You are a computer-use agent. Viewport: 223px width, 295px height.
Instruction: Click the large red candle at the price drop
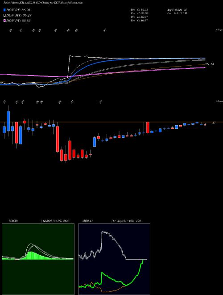[x=58, y=139]
